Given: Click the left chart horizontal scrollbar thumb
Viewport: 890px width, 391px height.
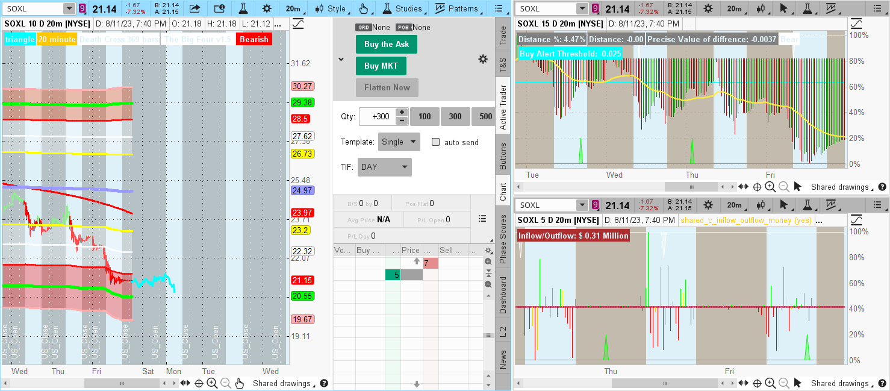Looking at the screenshot, I should click(122, 383).
